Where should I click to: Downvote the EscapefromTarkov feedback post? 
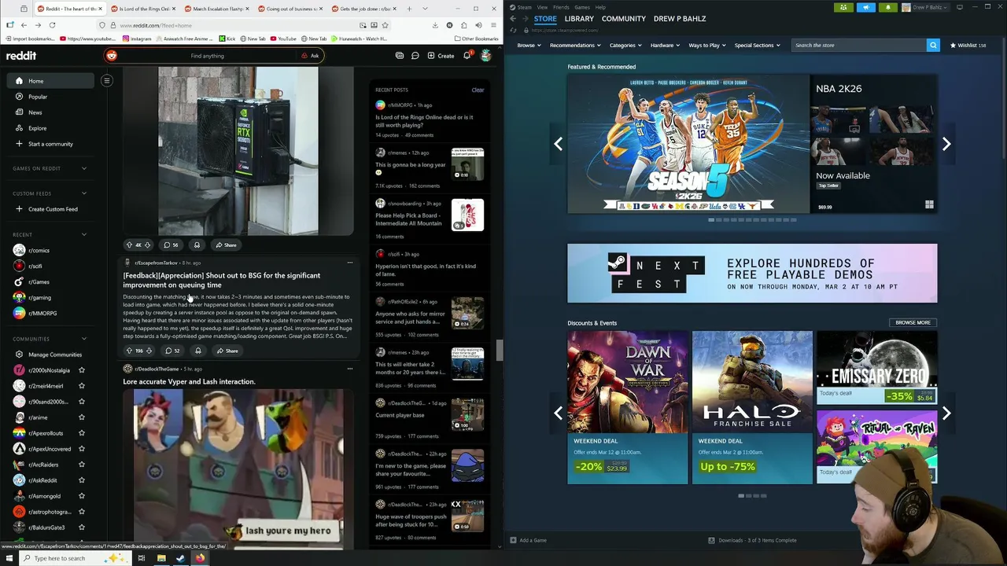point(149,351)
